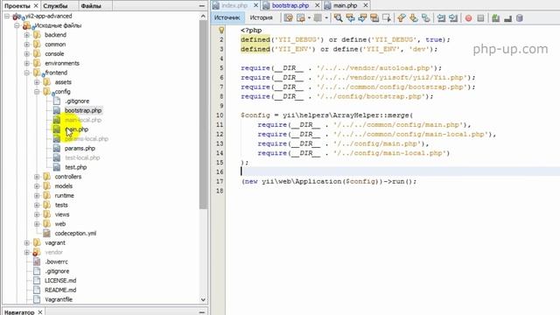This screenshot has width=560, height=315.
Task: Stop macro recording with grey square icon
Action: 480,17
